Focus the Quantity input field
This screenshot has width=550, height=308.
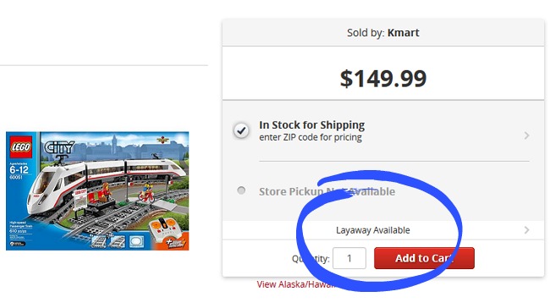(349, 258)
